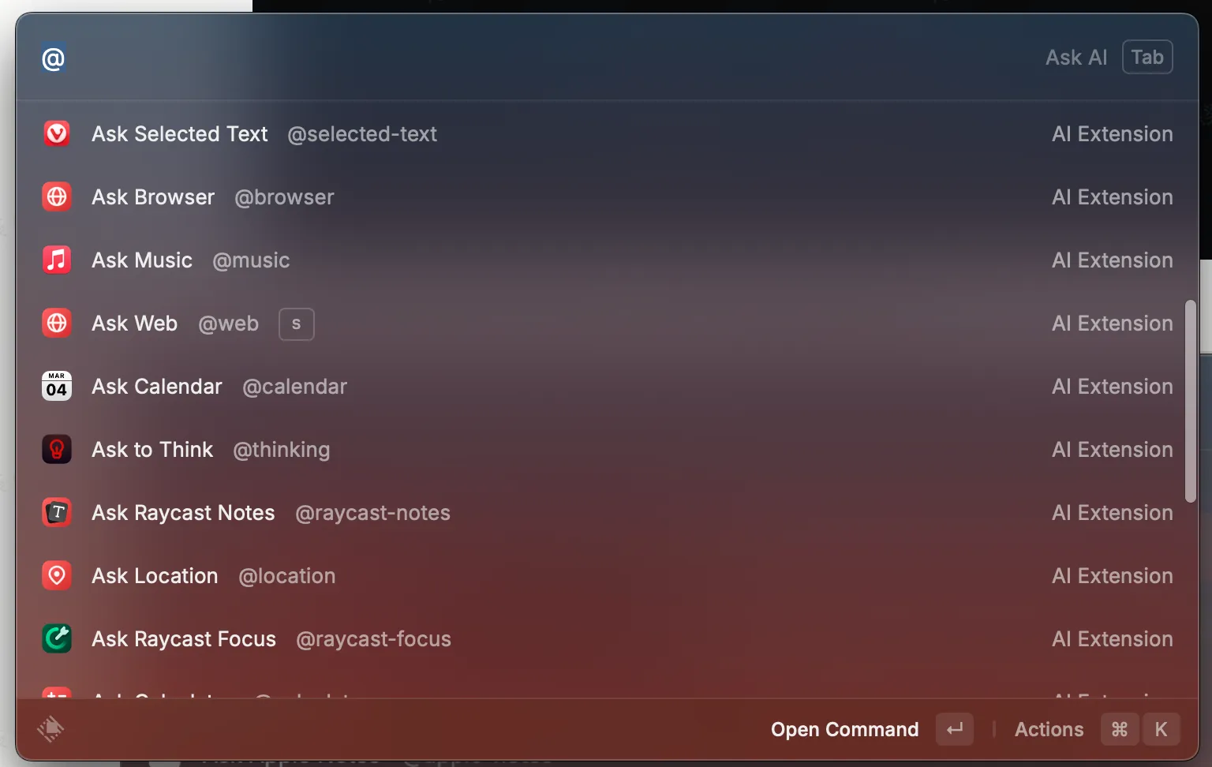Click the results list scrollbar
The width and height of the screenshot is (1212, 767).
pyautogui.click(x=1191, y=401)
